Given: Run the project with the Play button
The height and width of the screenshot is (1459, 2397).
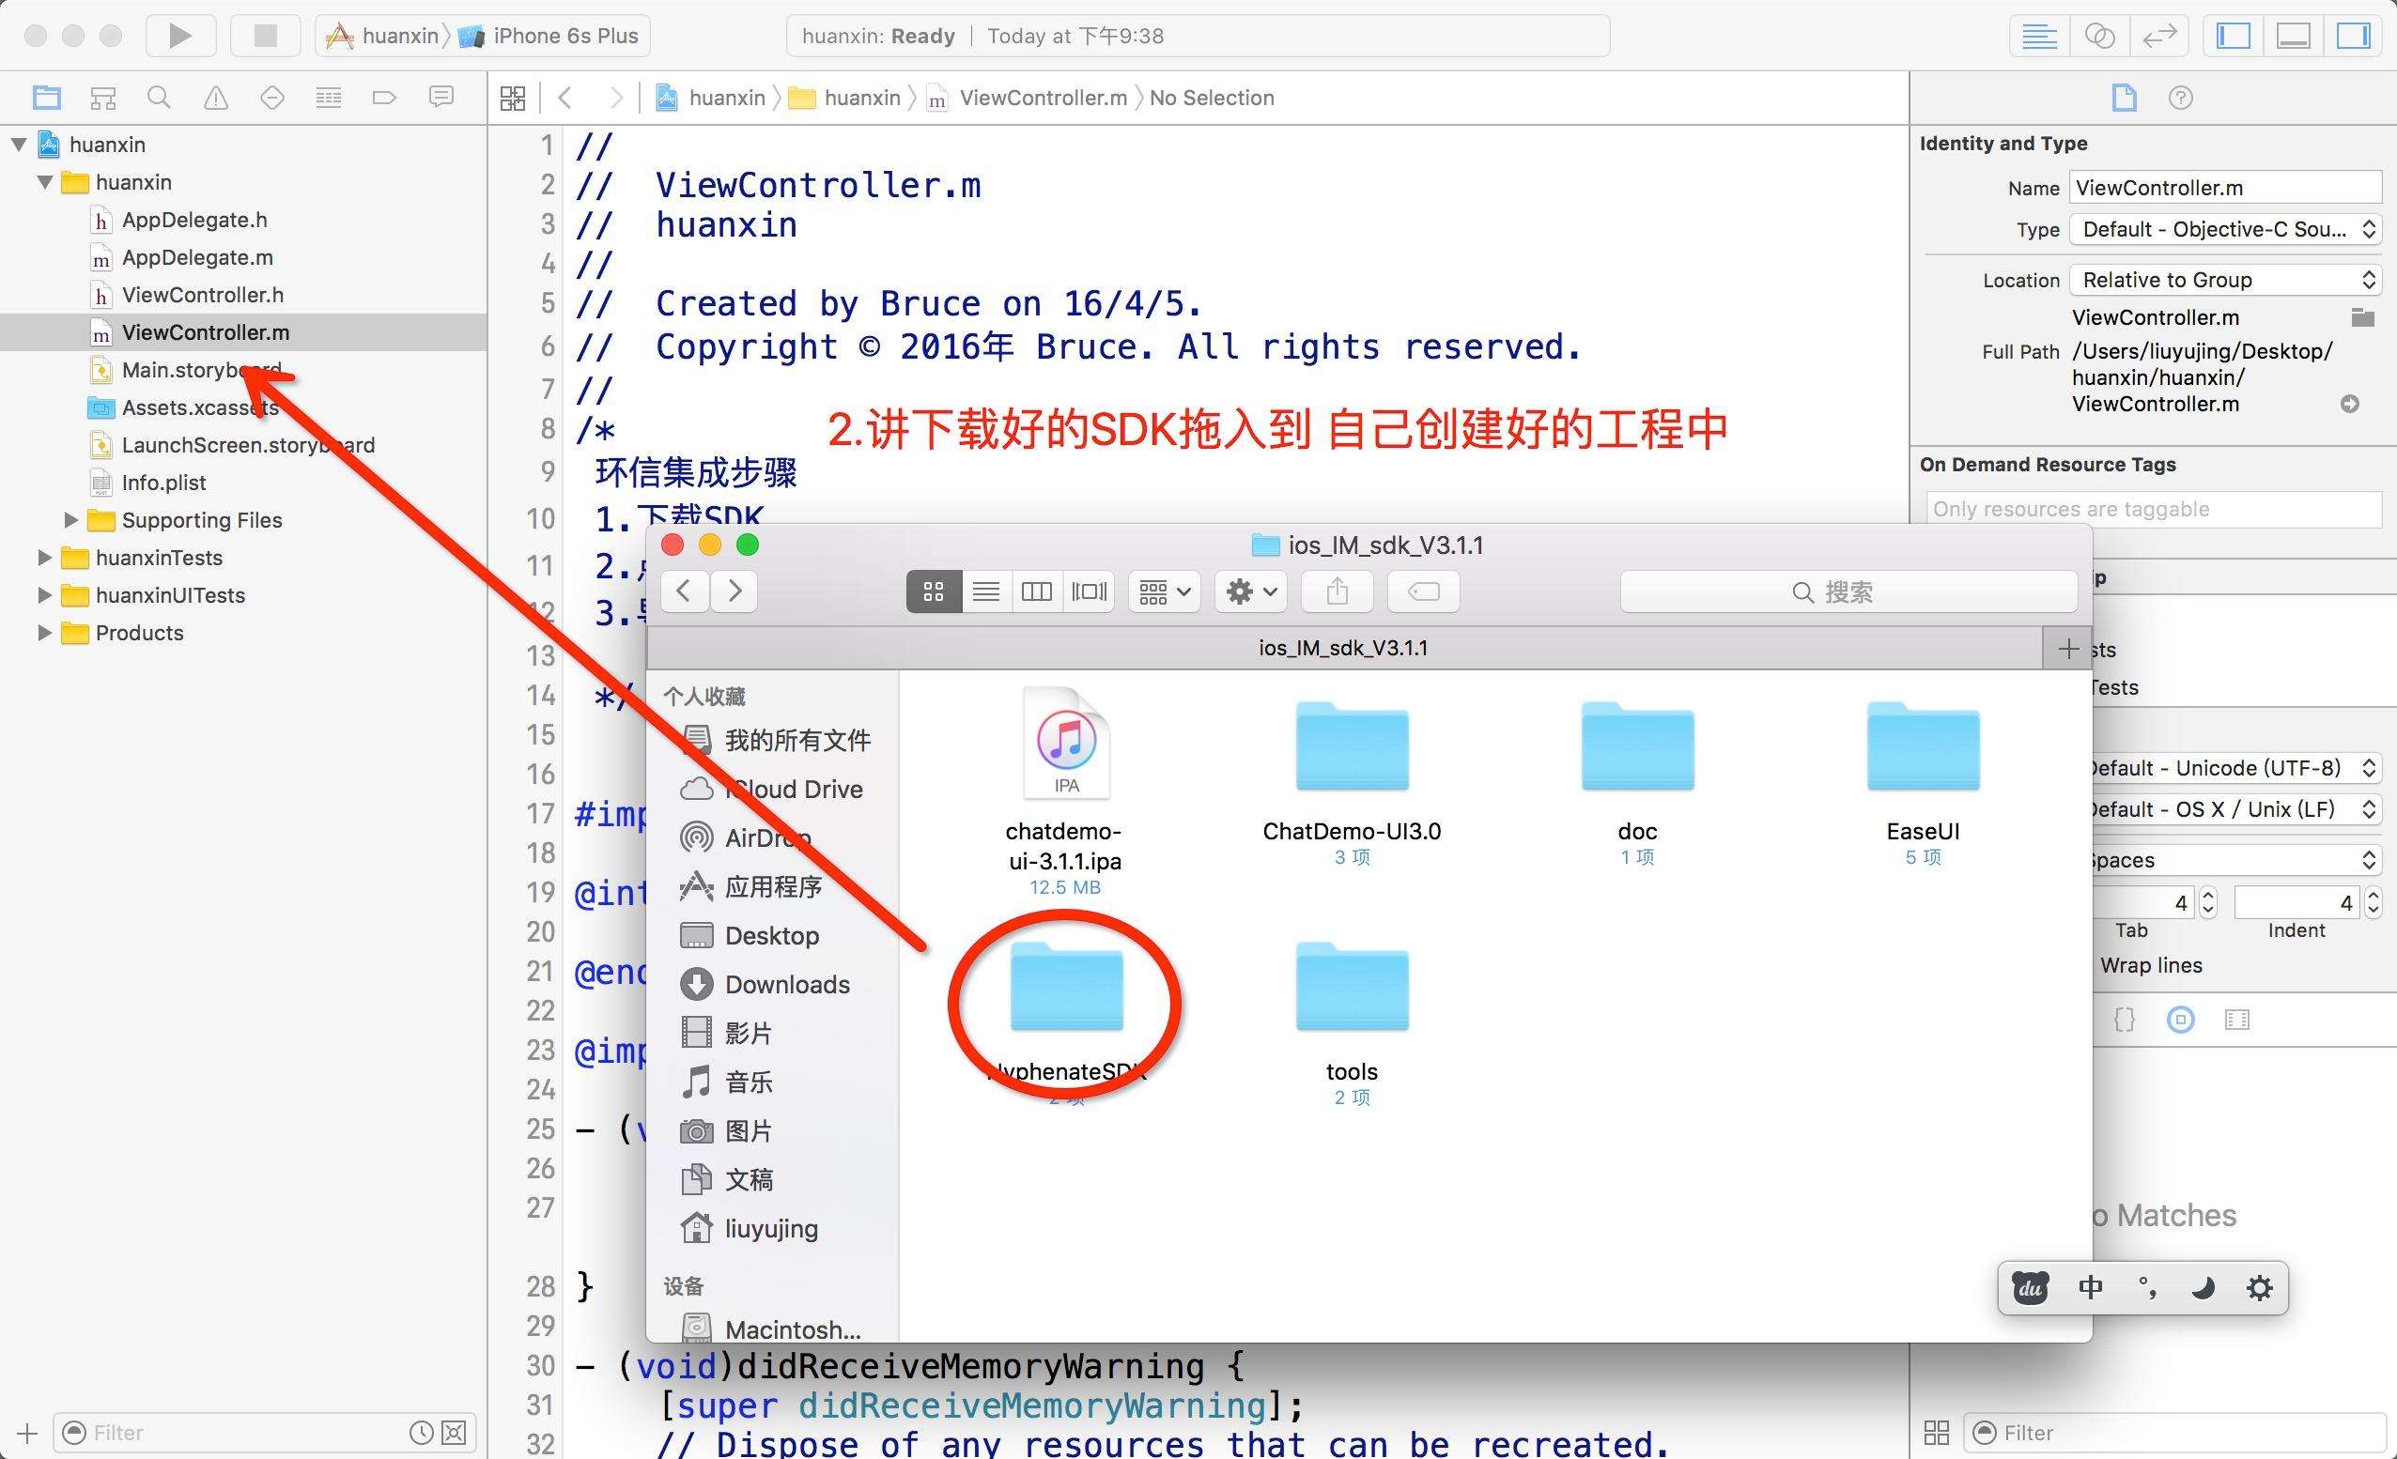Looking at the screenshot, I should tap(180, 36).
